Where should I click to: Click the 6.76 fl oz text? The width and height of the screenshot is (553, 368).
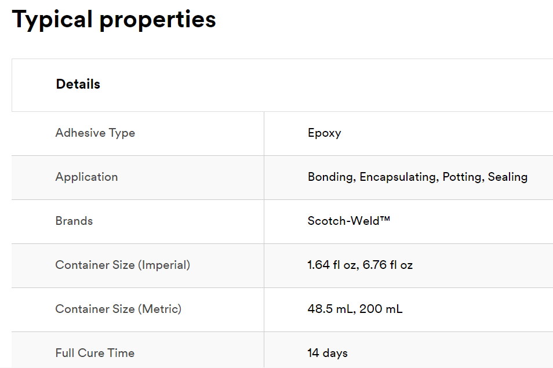[388, 265]
